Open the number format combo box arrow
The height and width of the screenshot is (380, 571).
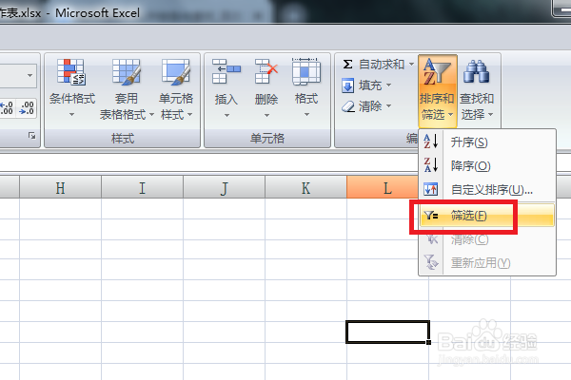pos(30,76)
